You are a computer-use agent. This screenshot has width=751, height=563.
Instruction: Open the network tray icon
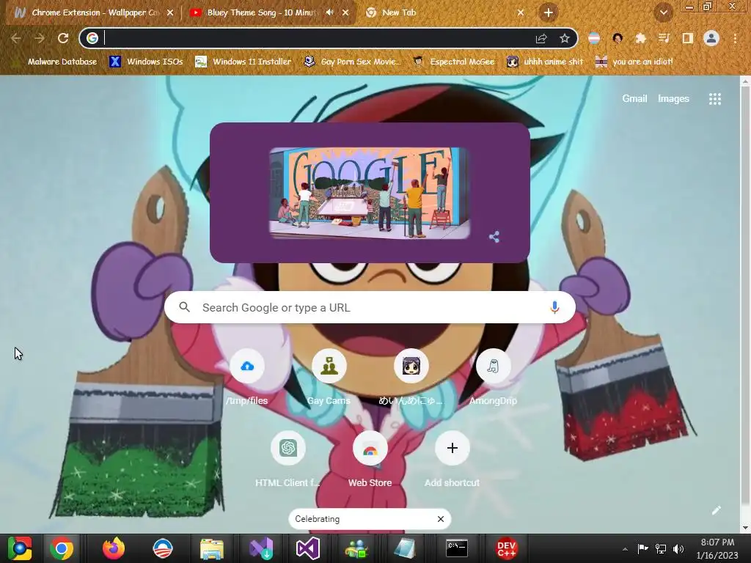click(661, 548)
